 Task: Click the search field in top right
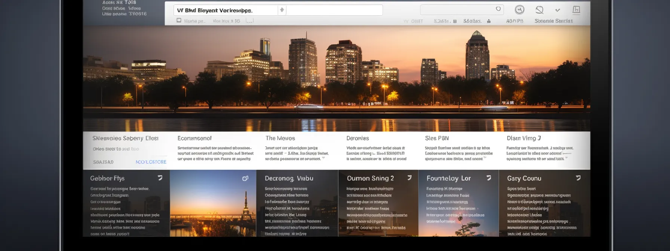(x=462, y=10)
